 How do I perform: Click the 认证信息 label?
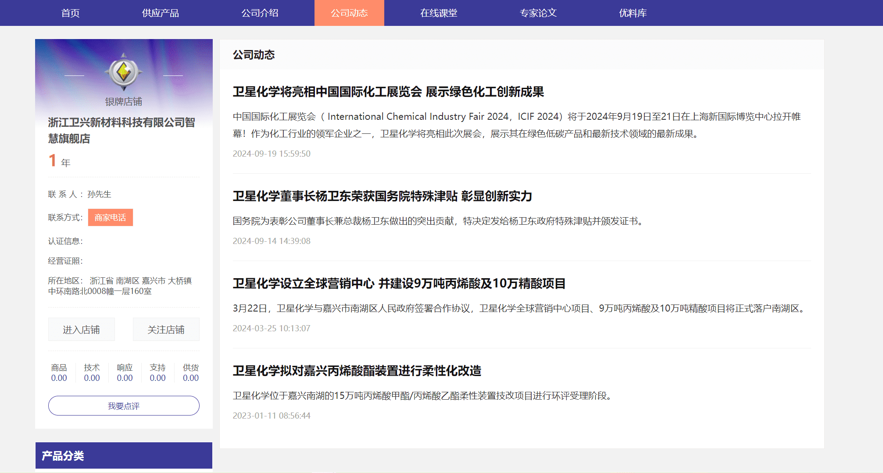65,241
